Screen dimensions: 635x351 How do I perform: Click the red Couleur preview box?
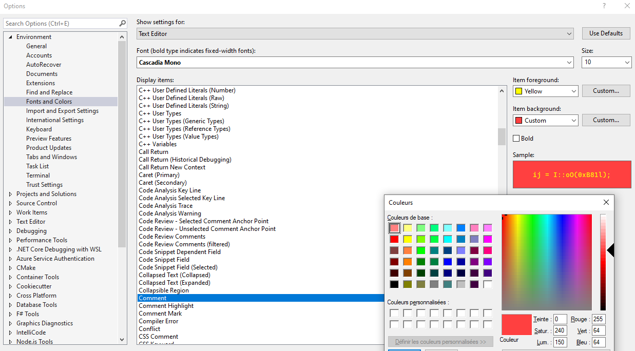coord(516,325)
